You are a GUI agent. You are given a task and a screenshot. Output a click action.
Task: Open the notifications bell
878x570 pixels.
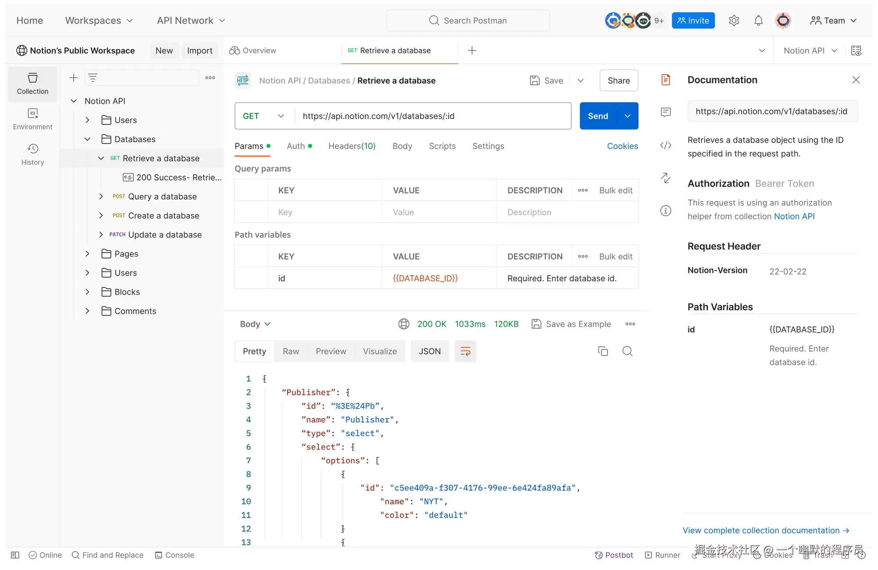pyautogui.click(x=758, y=21)
